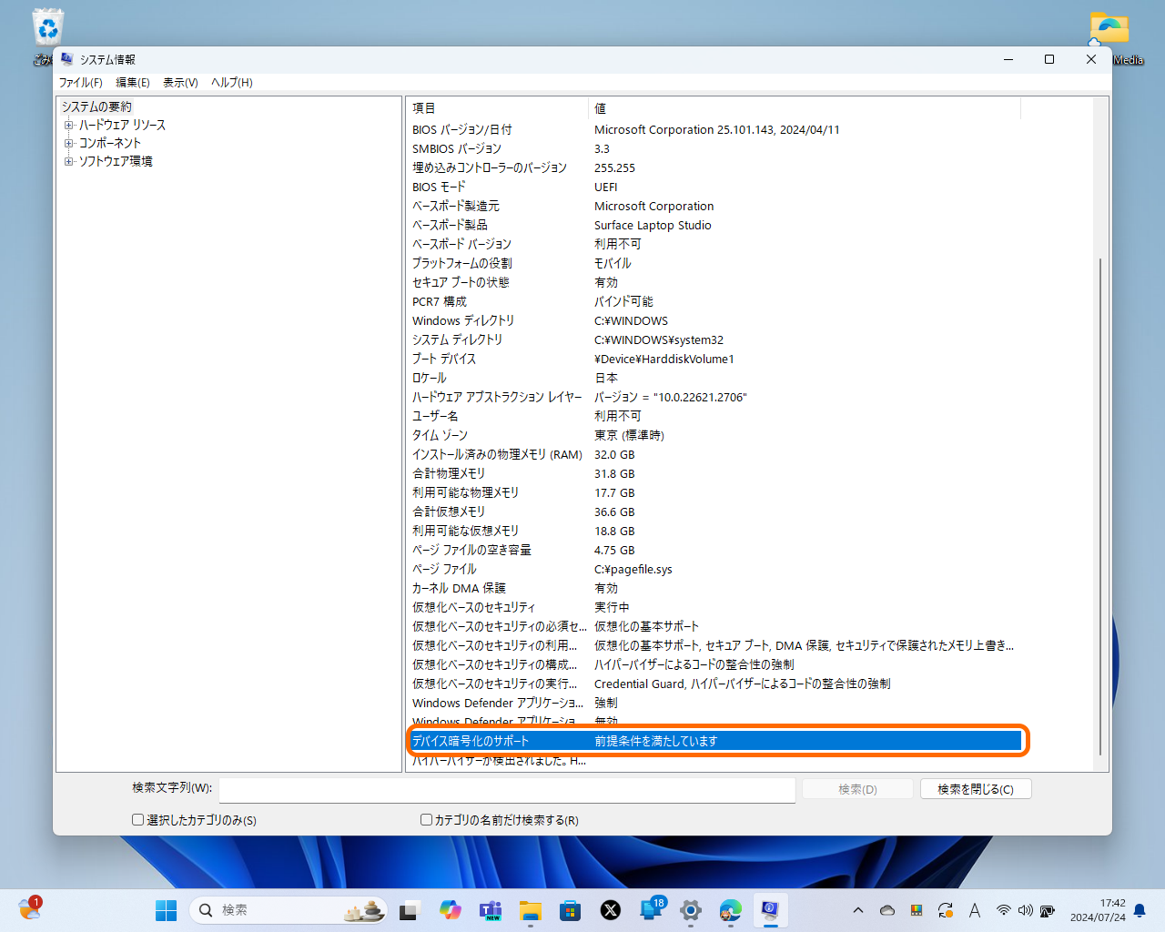Expand the ソフトウェア環境 tree node
This screenshot has height=932, width=1165.
(69, 161)
